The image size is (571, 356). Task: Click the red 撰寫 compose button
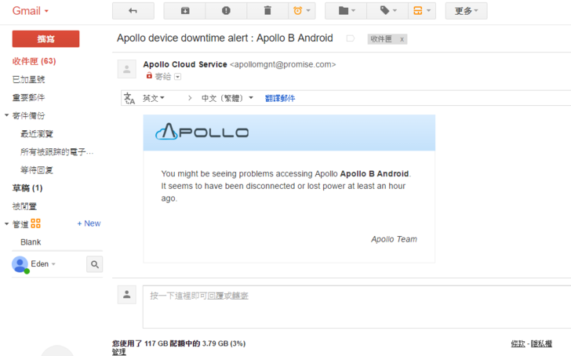coord(45,39)
